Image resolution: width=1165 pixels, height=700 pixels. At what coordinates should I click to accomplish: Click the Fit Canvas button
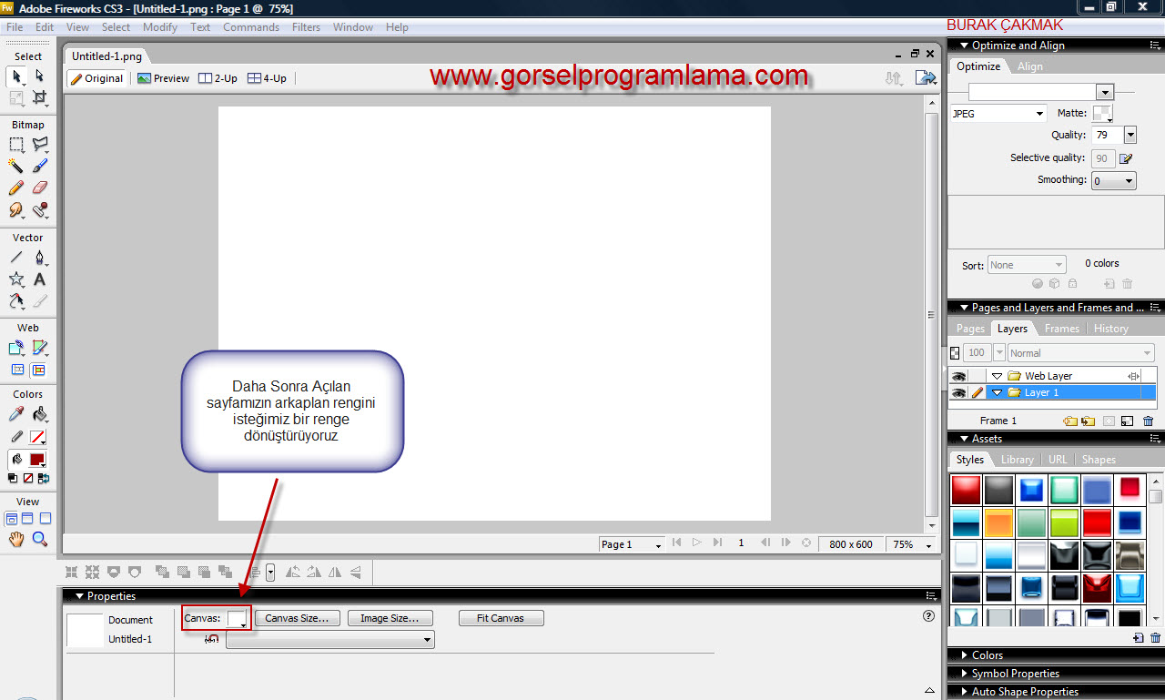[501, 618]
